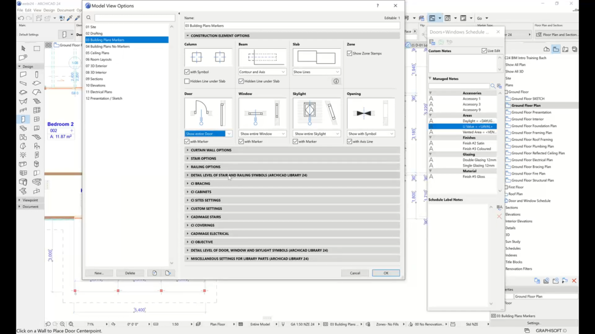
Task: Toggle Skylight with Marker checkbox
Action: (x=296, y=141)
